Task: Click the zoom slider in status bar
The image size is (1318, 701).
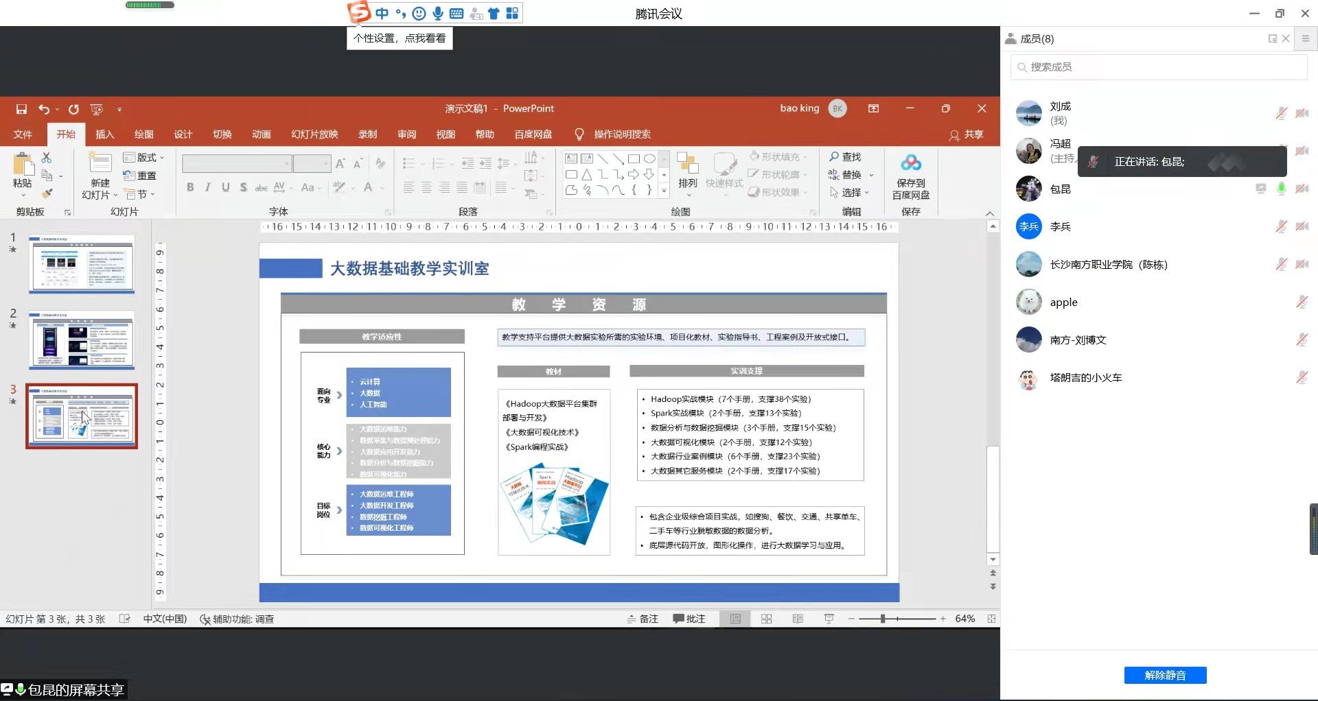Action: pyautogui.click(x=883, y=619)
